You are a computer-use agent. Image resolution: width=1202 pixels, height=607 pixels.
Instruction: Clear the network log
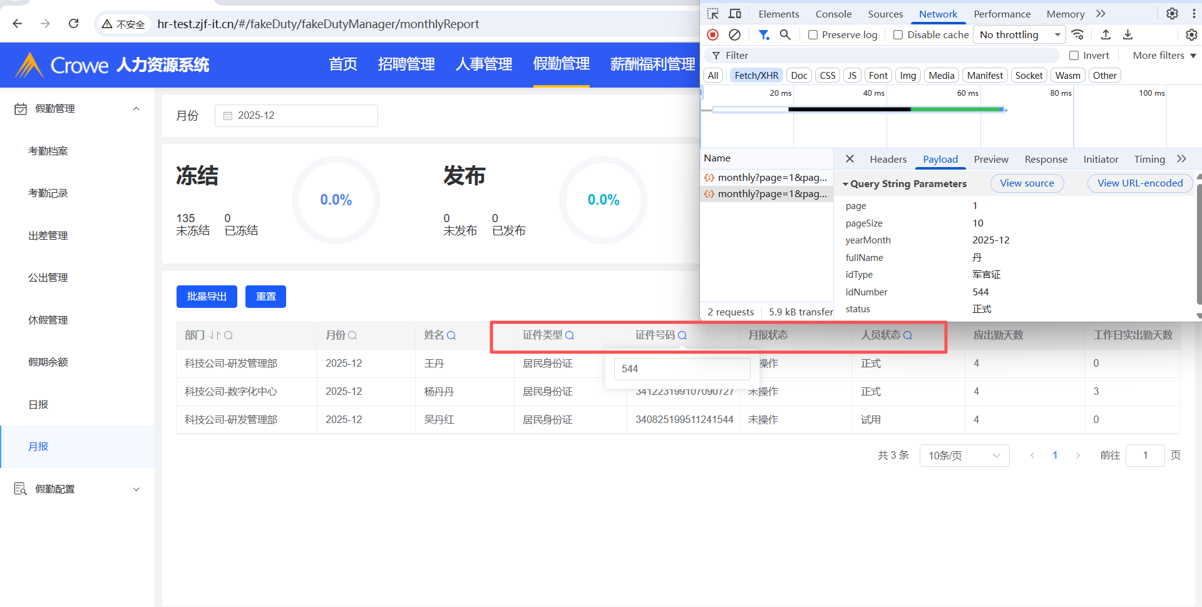coord(735,35)
